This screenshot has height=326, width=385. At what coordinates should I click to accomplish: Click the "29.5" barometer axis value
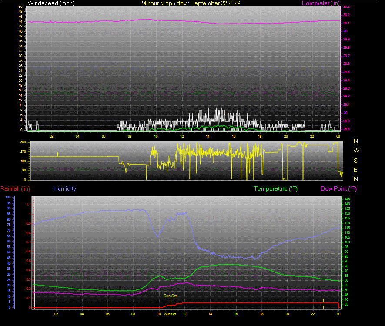click(x=346, y=72)
